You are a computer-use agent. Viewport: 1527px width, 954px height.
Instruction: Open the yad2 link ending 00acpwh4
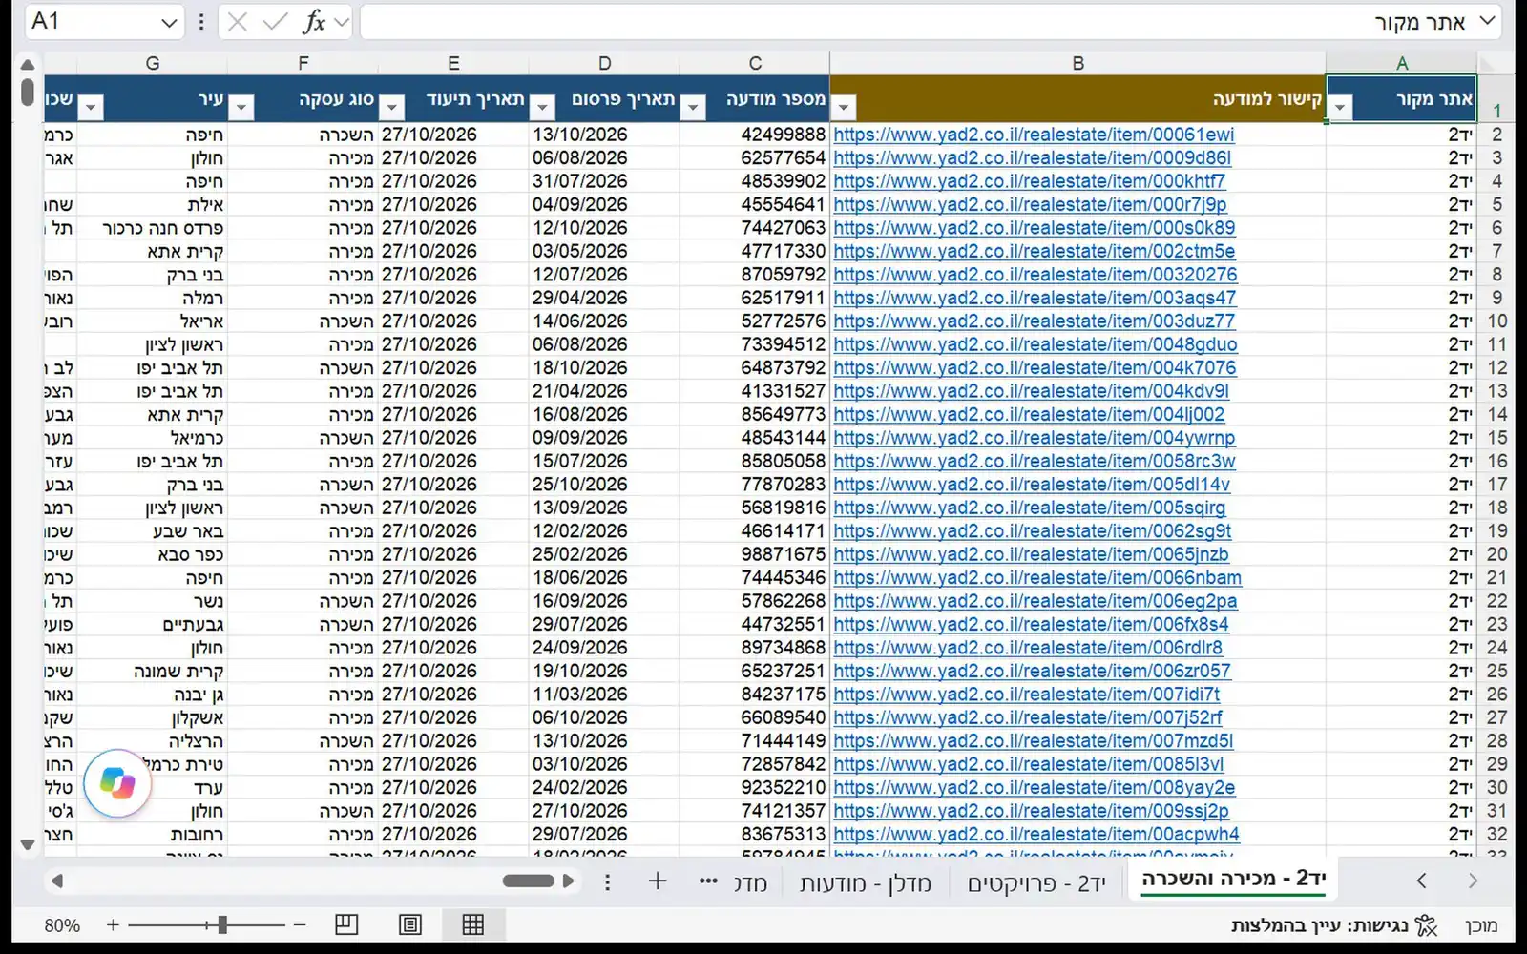pos(1036,835)
